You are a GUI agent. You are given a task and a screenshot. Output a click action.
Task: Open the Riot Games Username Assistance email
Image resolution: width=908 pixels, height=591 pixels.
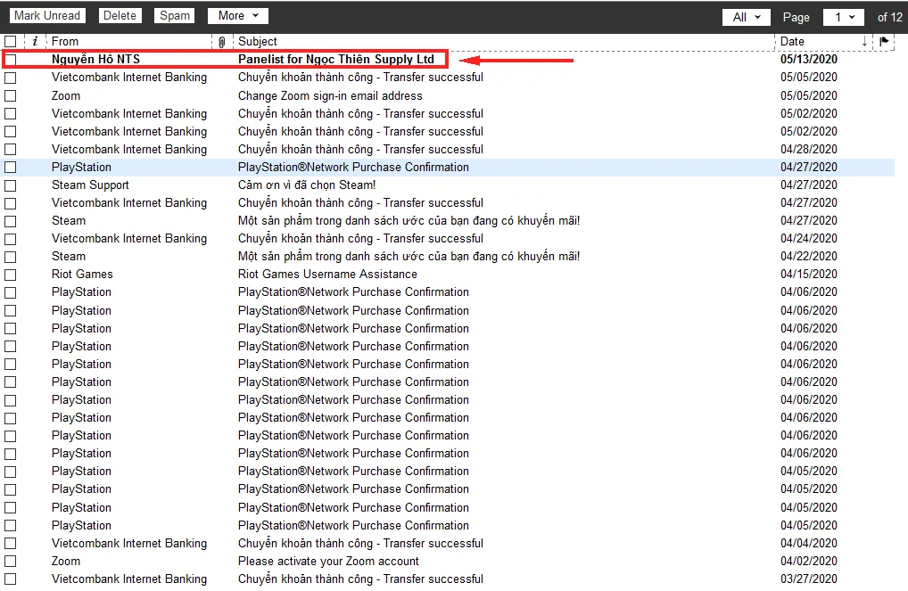327,274
